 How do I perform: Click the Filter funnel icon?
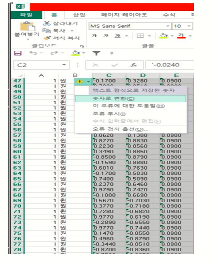pos(97,53)
